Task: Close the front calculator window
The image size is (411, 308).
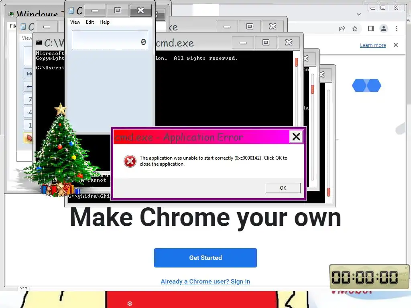Action: (x=141, y=10)
